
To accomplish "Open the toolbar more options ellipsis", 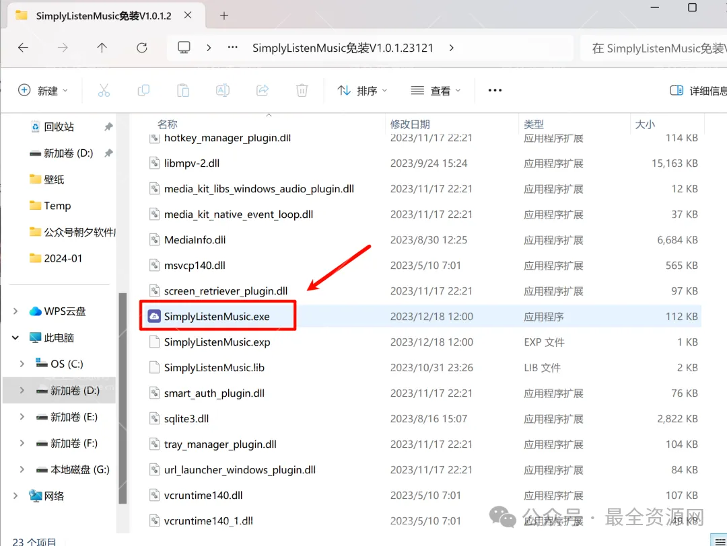I will (495, 90).
